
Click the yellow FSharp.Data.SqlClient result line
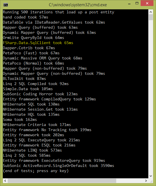[38, 43]
